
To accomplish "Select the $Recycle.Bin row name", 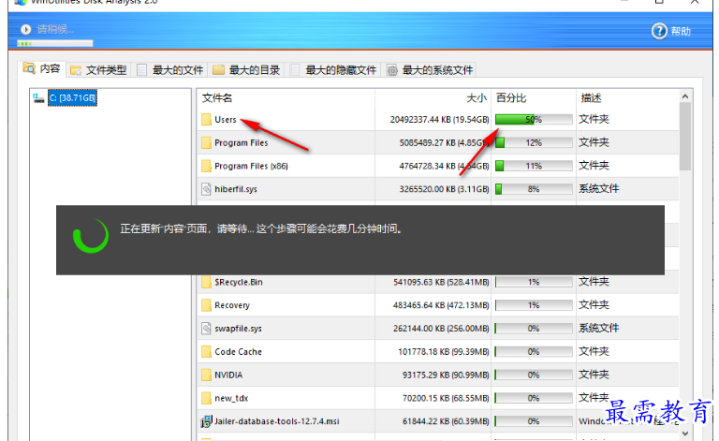I will coord(239,282).
